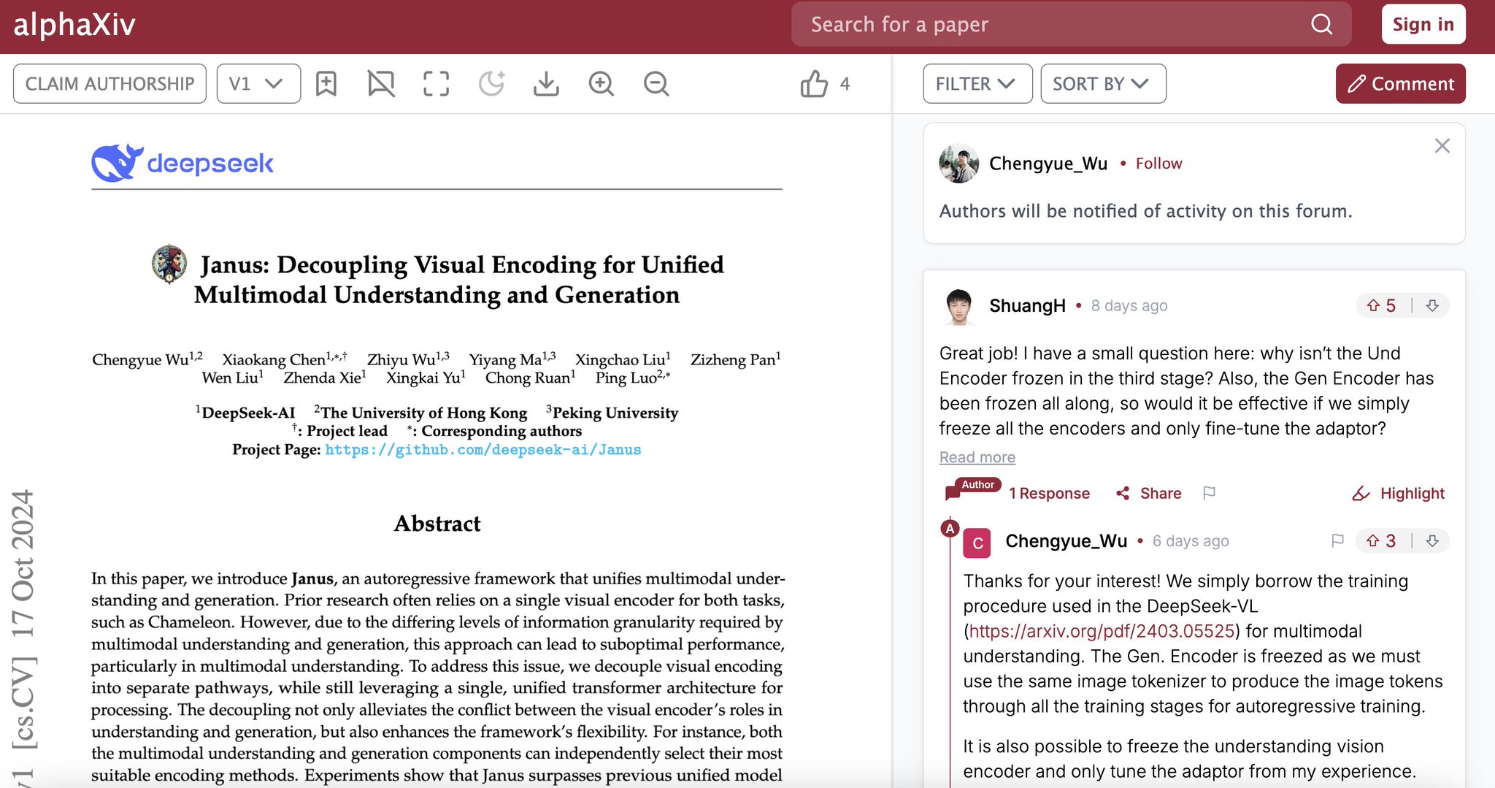1495x788 pixels.
Task: Flag Chengyue_Wu's reply
Action: coord(1337,540)
